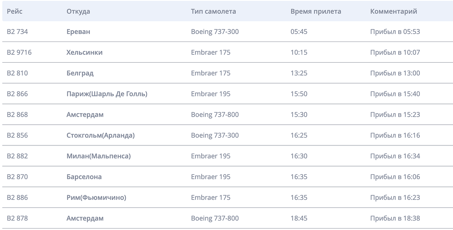Viewport: 453px width, 230px height.
Task: Click the Хельсинки city name
Action: coord(84,52)
